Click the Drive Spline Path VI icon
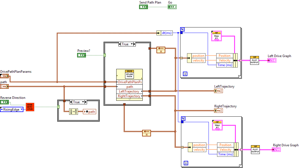The image size is (300, 168). click(129, 74)
